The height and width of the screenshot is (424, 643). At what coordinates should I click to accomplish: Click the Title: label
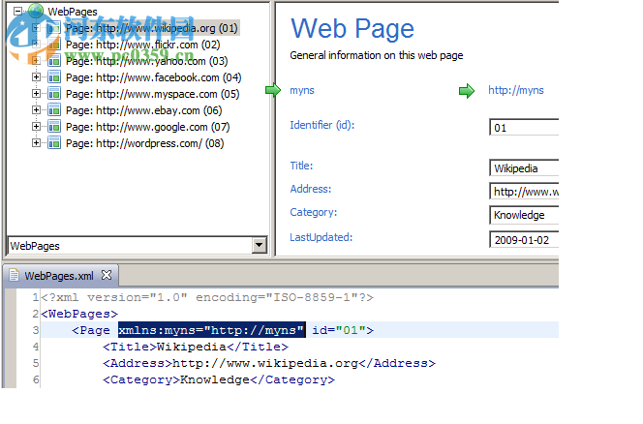click(301, 166)
